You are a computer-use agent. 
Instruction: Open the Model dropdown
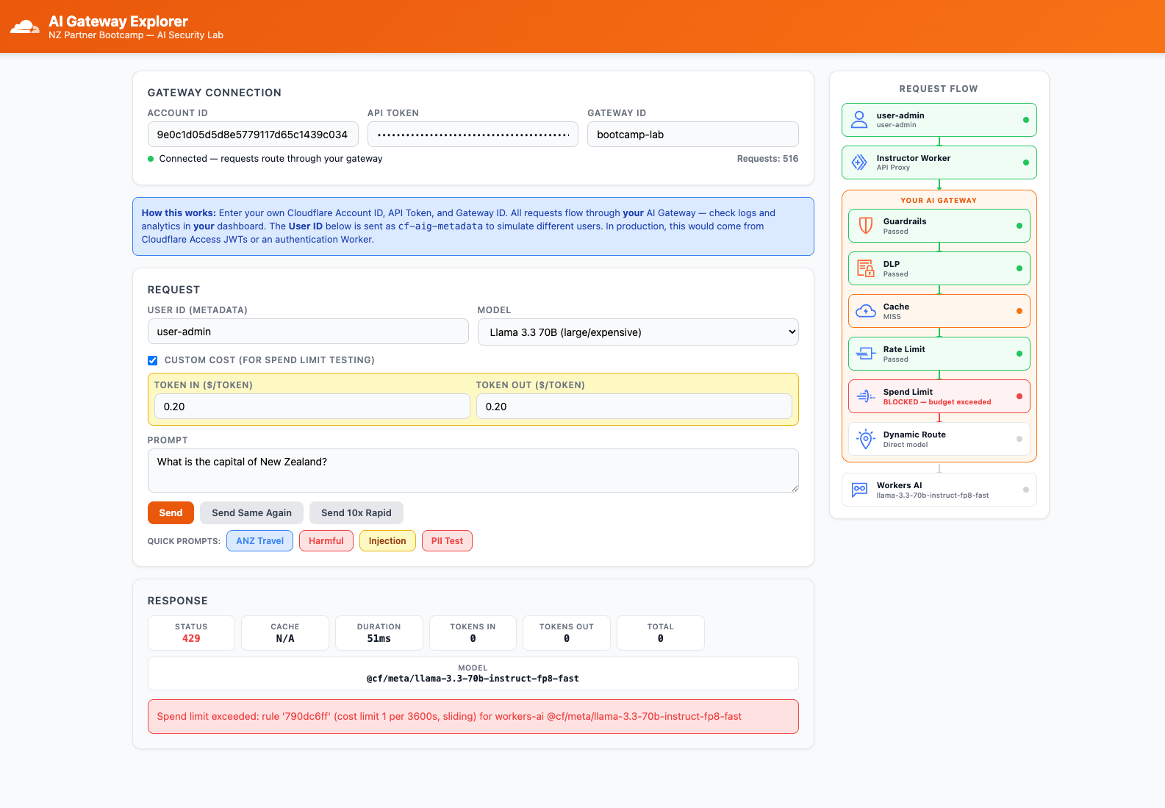click(638, 332)
